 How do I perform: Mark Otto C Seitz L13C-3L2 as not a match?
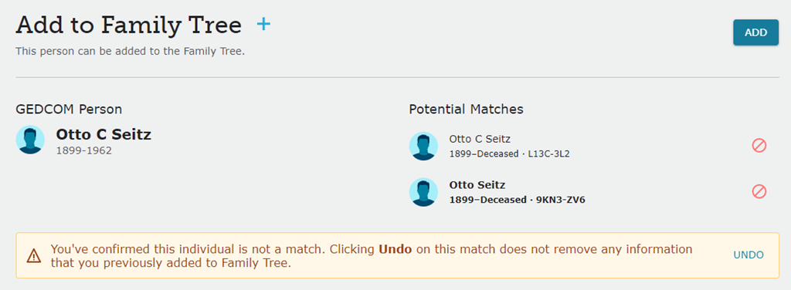click(759, 146)
